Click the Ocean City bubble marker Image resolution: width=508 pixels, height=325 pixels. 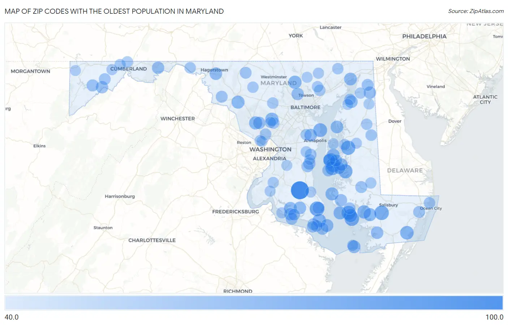tap(430, 203)
